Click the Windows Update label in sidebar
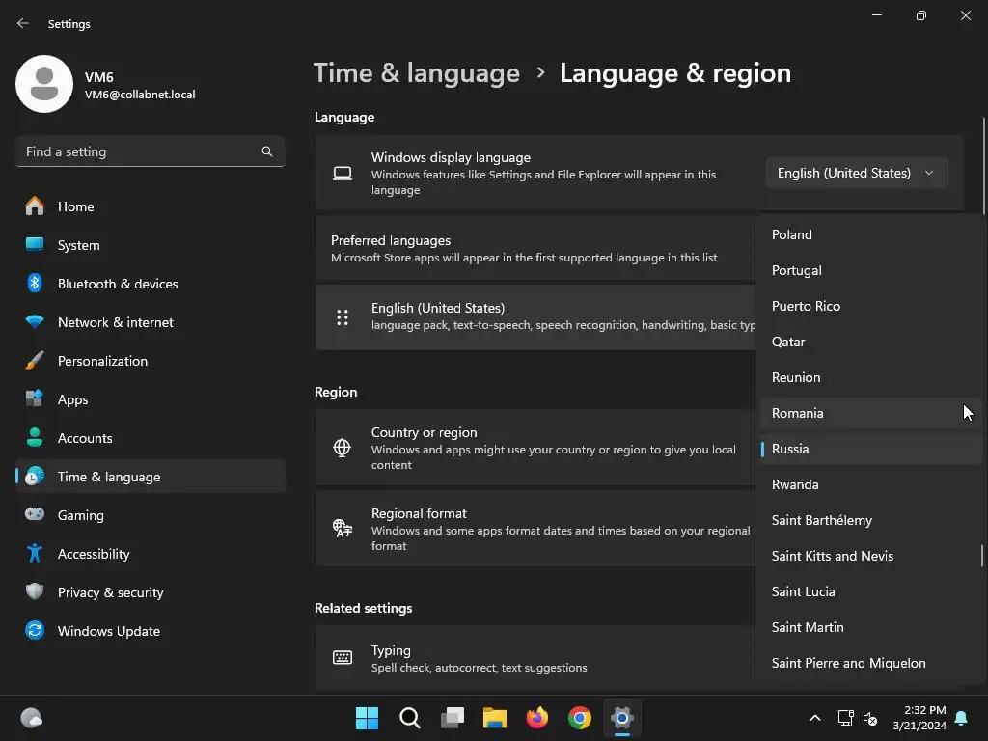This screenshot has height=741, width=988. point(109,631)
